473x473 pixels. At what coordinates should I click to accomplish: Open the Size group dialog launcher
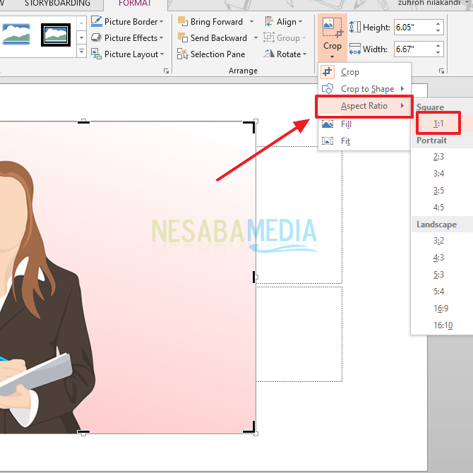(442, 71)
